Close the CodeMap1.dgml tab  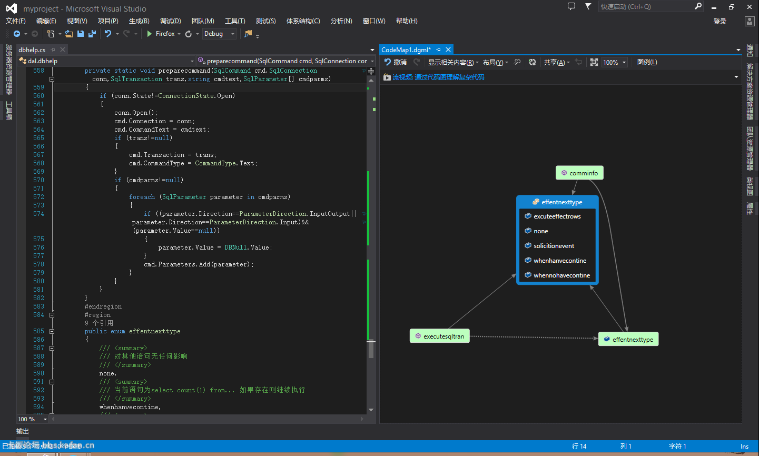click(x=448, y=49)
